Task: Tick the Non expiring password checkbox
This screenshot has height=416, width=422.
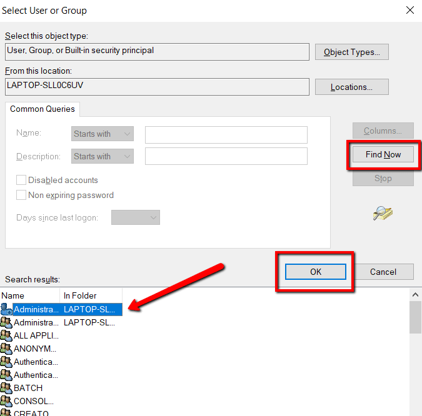Action: coord(21,195)
